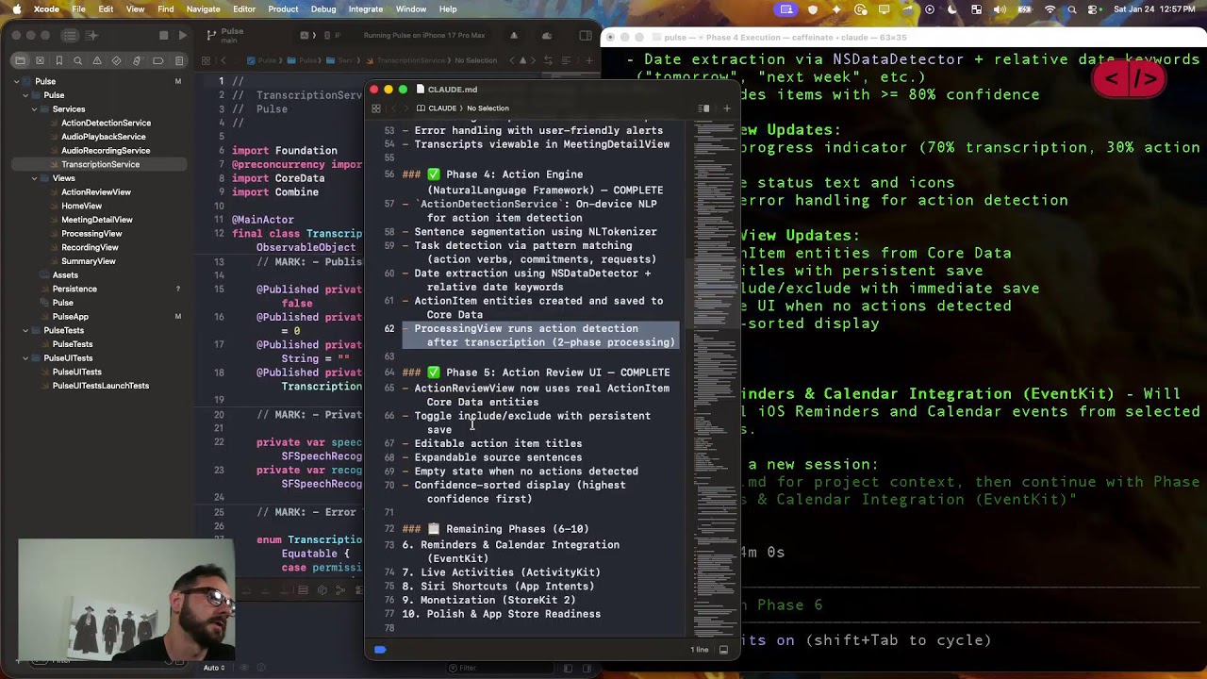Add editor in the CLAUDE.md window

click(726, 108)
